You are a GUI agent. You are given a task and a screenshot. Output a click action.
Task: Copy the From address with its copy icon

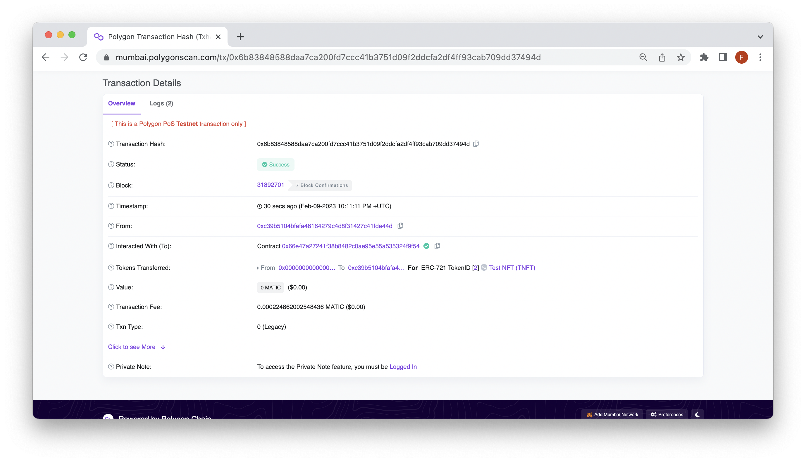pyautogui.click(x=400, y=226)
